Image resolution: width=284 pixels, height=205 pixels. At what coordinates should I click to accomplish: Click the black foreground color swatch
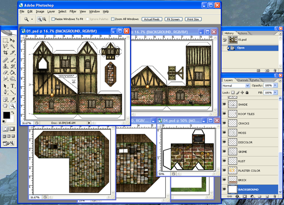pos(7,115)
